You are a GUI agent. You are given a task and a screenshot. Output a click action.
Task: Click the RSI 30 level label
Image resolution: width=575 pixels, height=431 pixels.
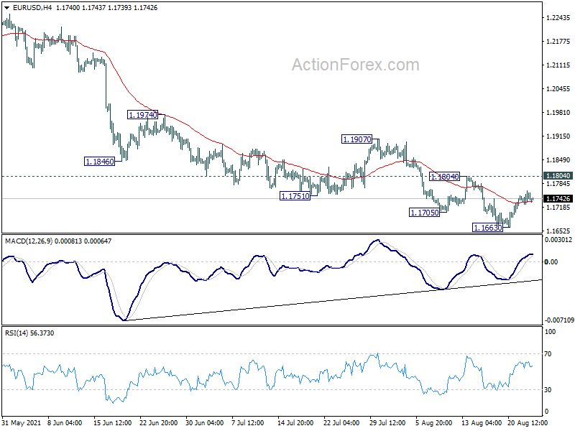[x=548, y=390]
